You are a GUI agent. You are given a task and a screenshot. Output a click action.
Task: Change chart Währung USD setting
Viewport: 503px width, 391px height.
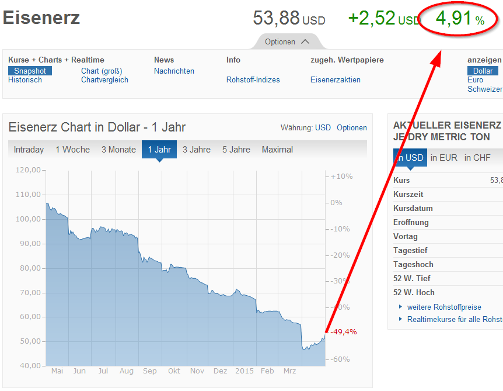(x=323, y=128)
